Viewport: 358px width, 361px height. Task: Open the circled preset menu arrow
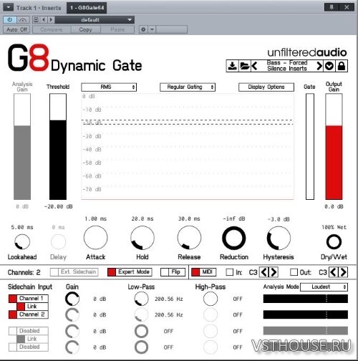329,66
